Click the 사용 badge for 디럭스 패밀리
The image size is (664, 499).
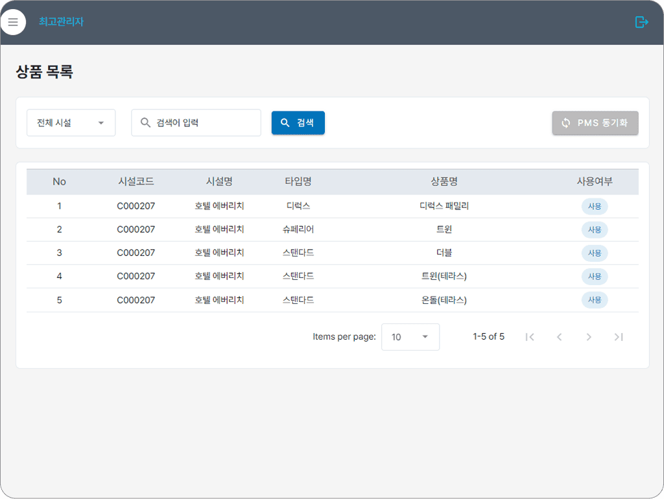point(595,207)
